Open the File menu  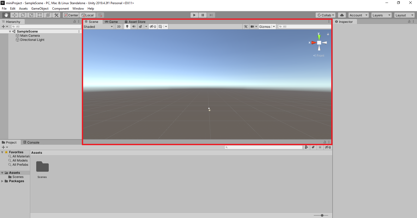click(x=4, y=9)
